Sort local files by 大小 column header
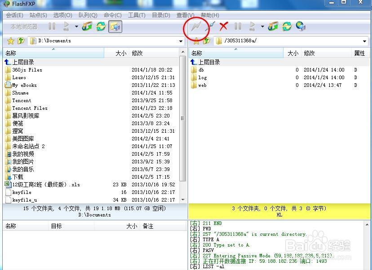 [x=117, y=53]
